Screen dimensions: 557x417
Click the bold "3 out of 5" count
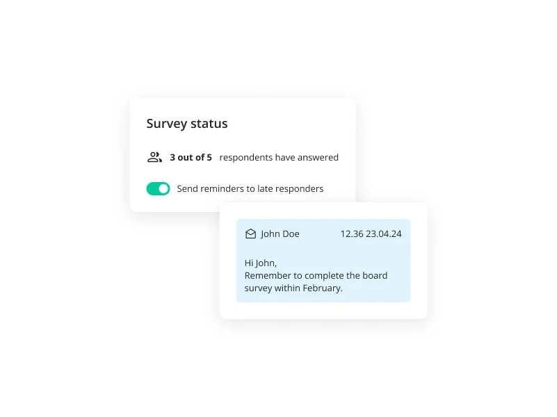(191, 158)
